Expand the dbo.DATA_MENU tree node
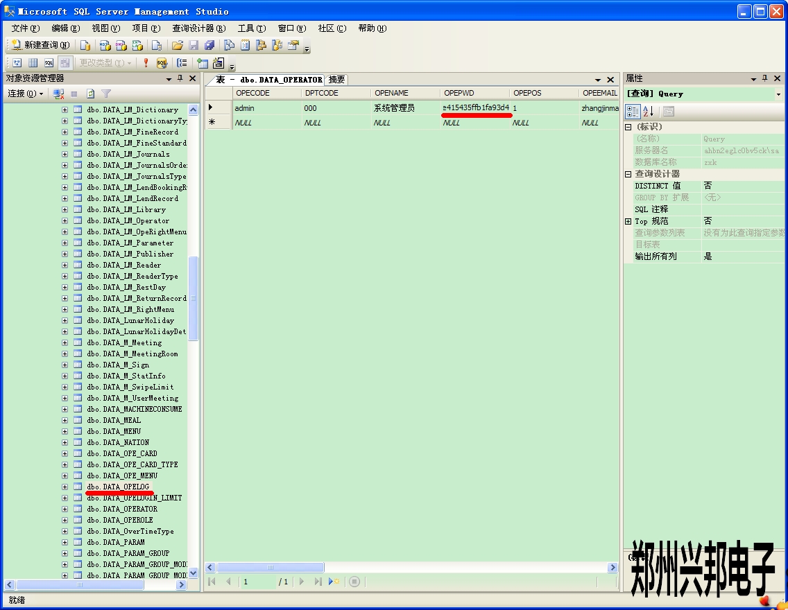The width and height of the screenshot is (788, 610). [65, 431]
